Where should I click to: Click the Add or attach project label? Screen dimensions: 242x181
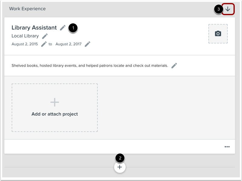pyautogui.click(x=55, y=114)
